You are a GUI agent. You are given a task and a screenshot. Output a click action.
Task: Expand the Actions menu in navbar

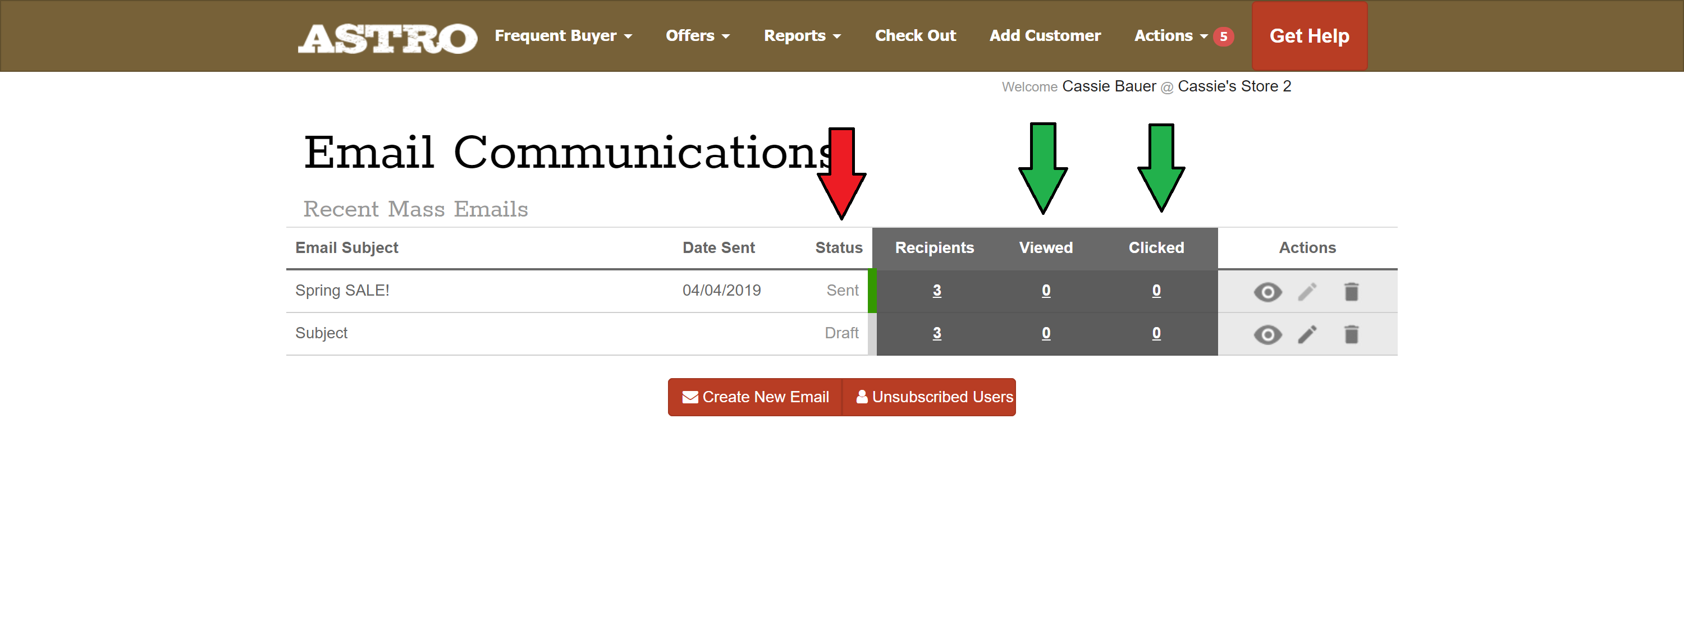[1169, 36]
